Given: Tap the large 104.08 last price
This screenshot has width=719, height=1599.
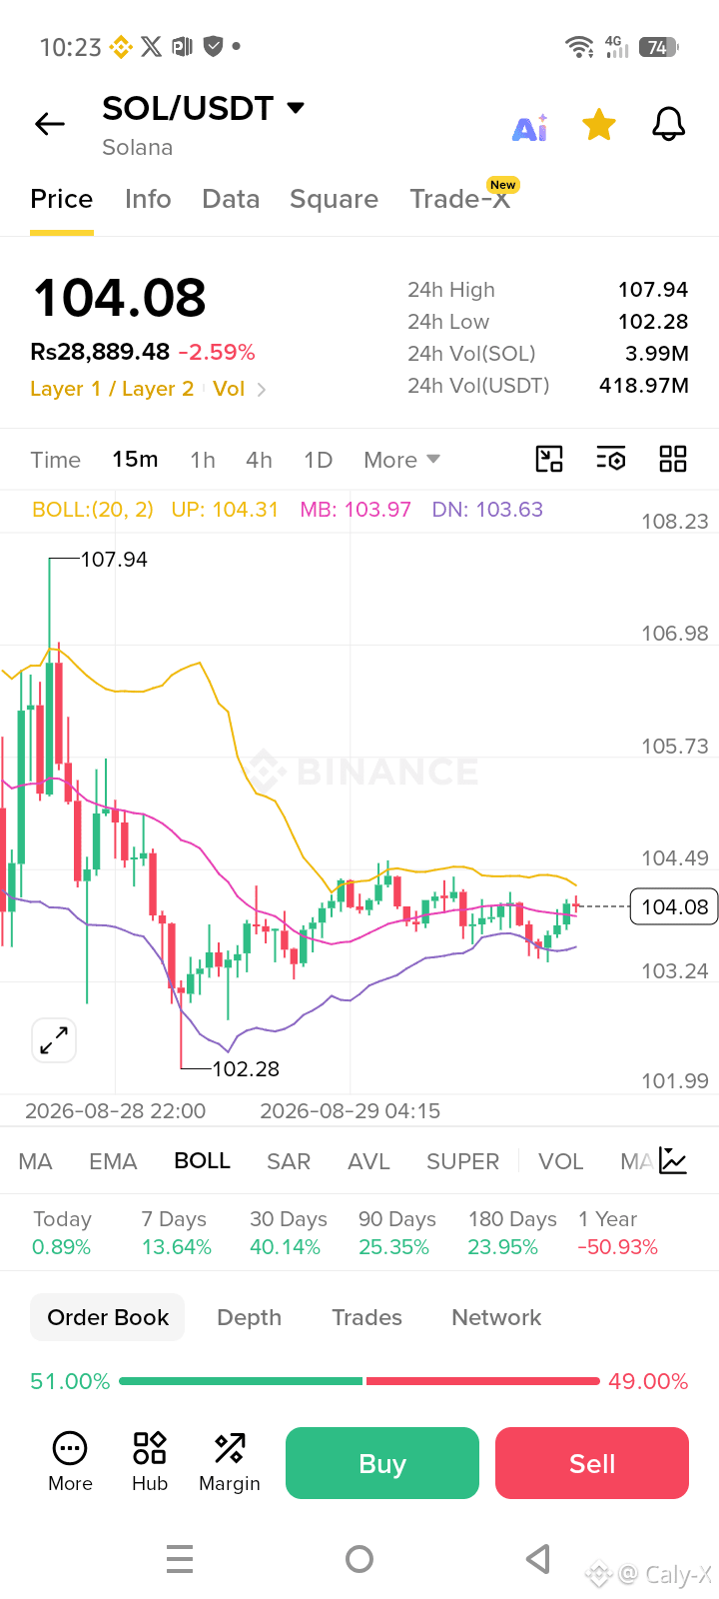Looking at the screenshot, I should (x=120, y=298).
